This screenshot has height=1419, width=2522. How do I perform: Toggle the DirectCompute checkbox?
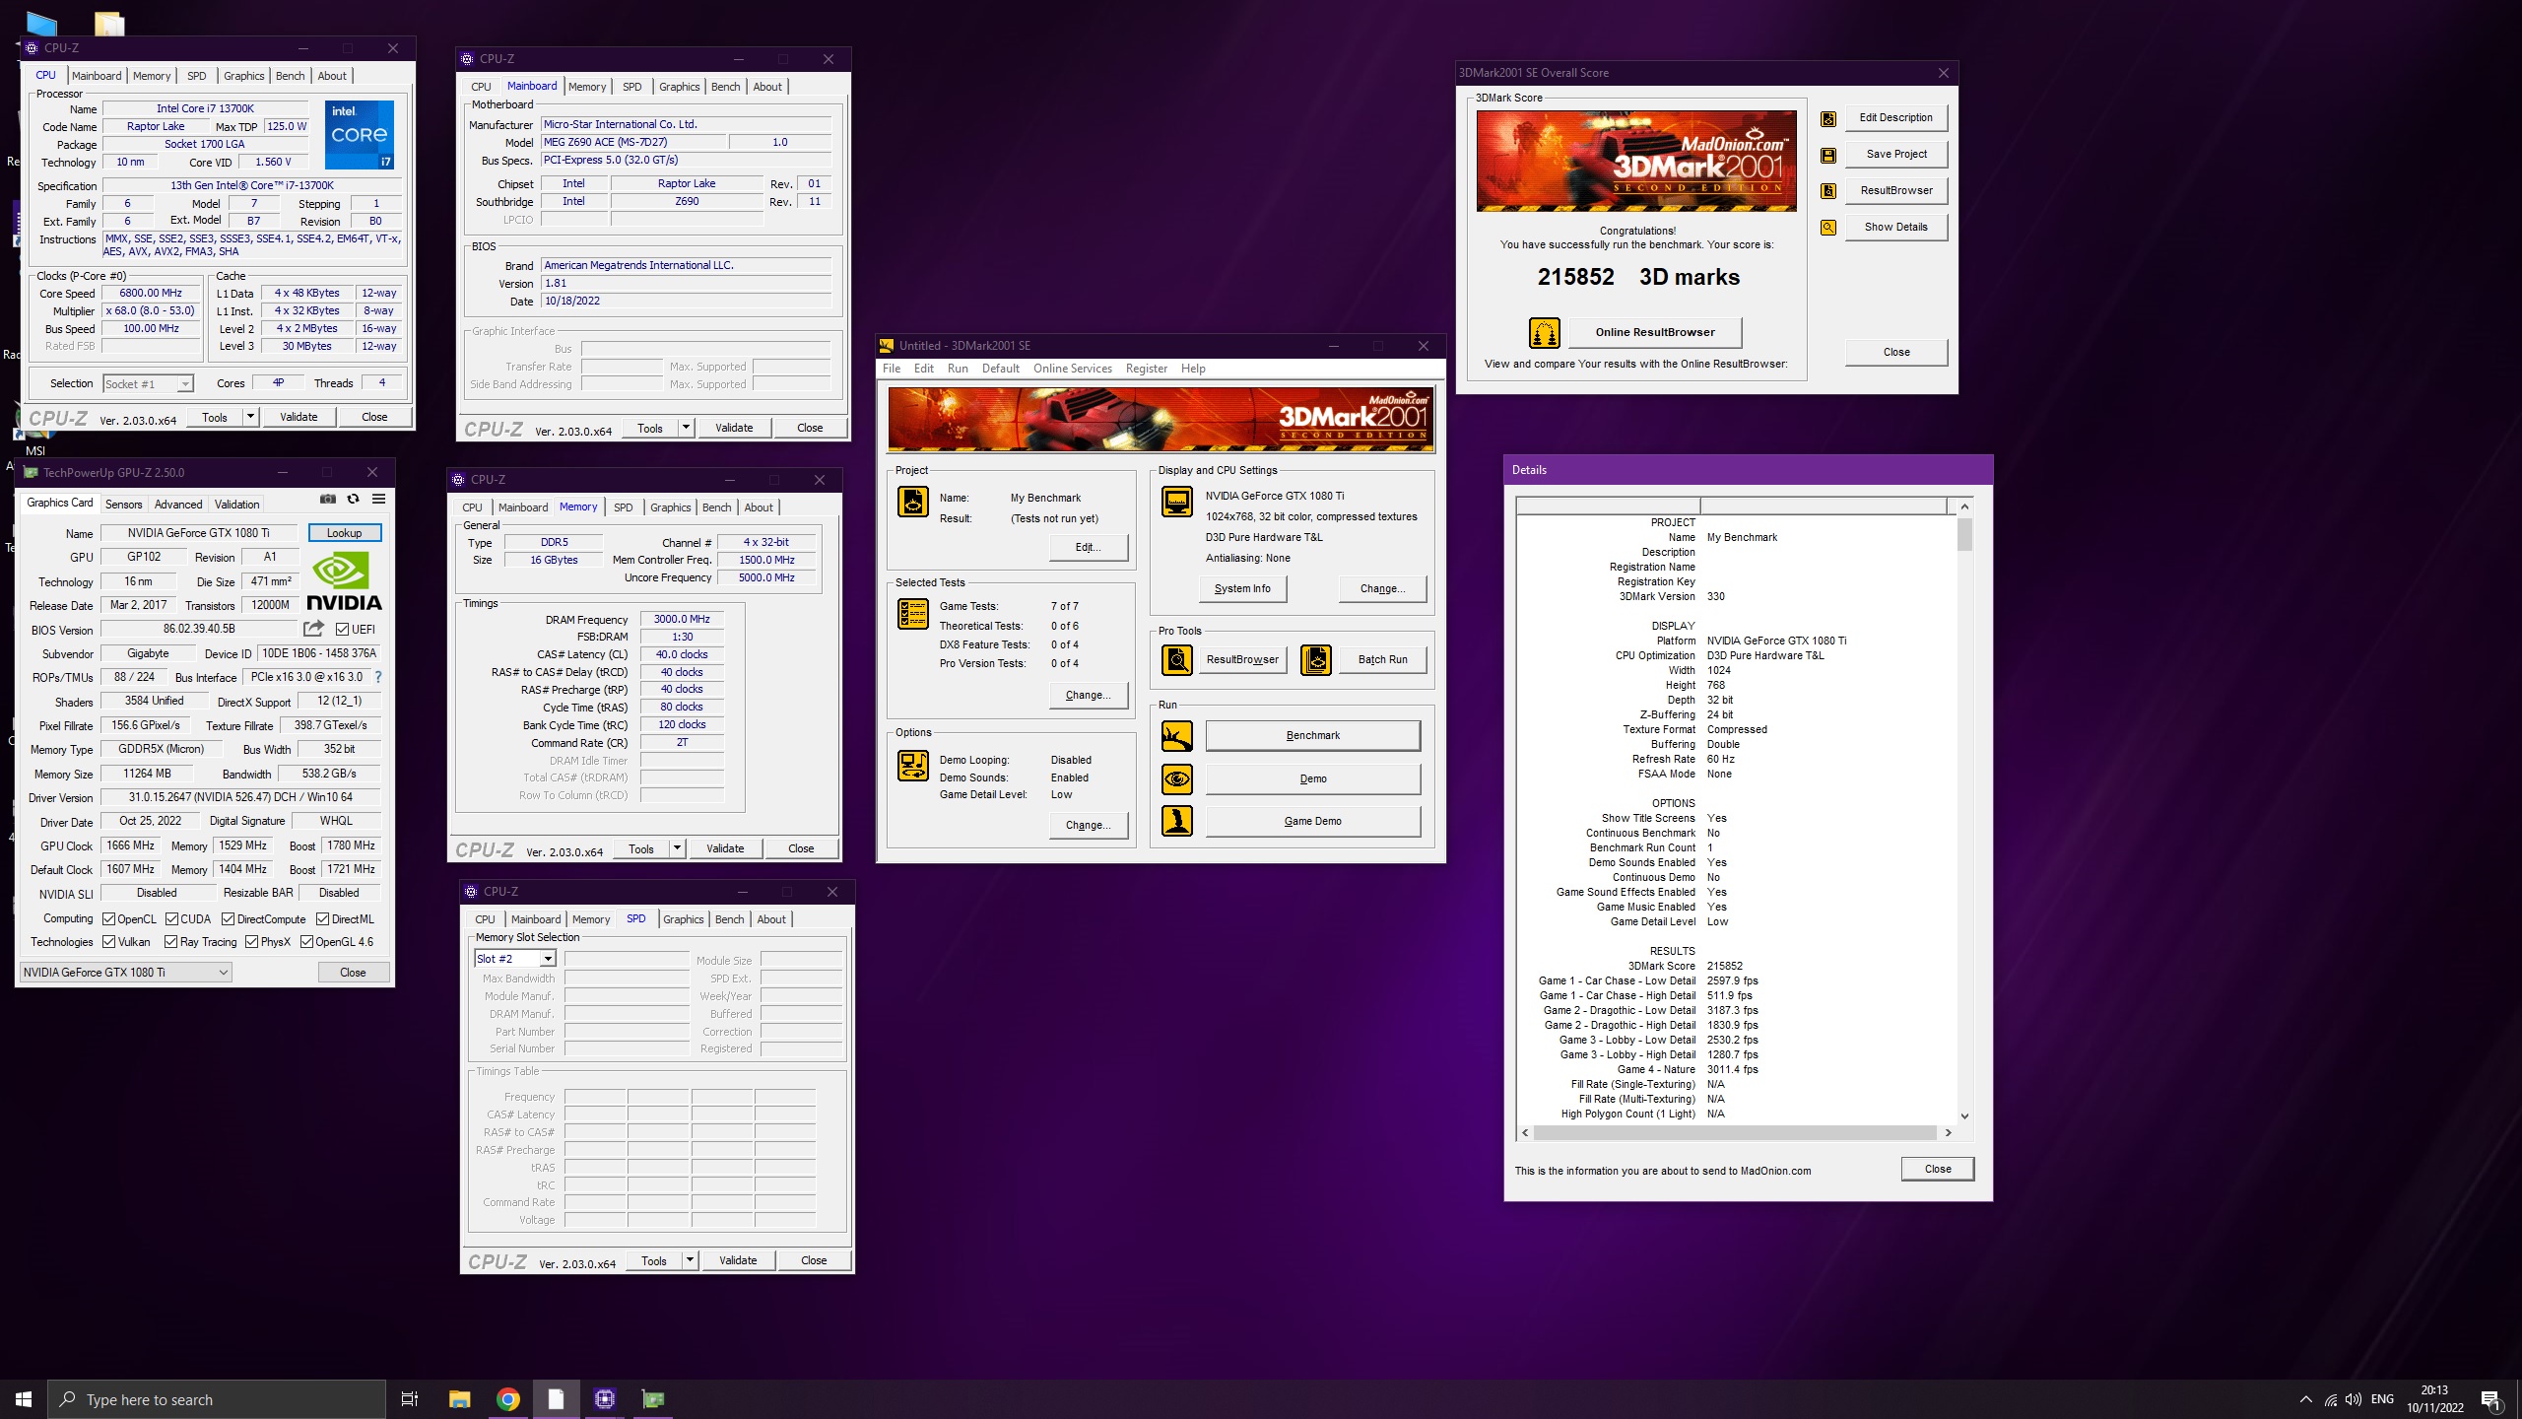tap(229, 919)
